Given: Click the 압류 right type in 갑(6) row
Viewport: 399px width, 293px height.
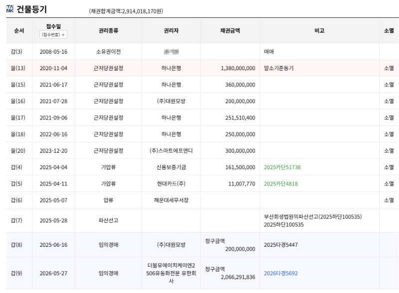Looking at the screenshot, I should (x=108, y=200).
